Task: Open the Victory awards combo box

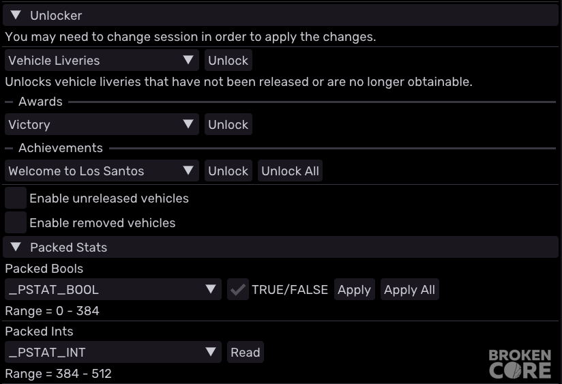Action: tap(102, 124)
